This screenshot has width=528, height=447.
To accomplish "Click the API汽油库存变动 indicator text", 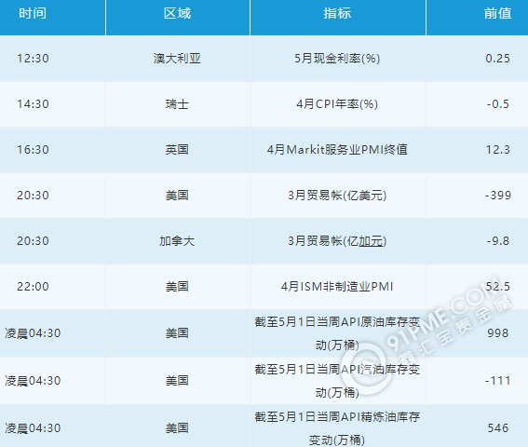I will (x=337, y=381).
